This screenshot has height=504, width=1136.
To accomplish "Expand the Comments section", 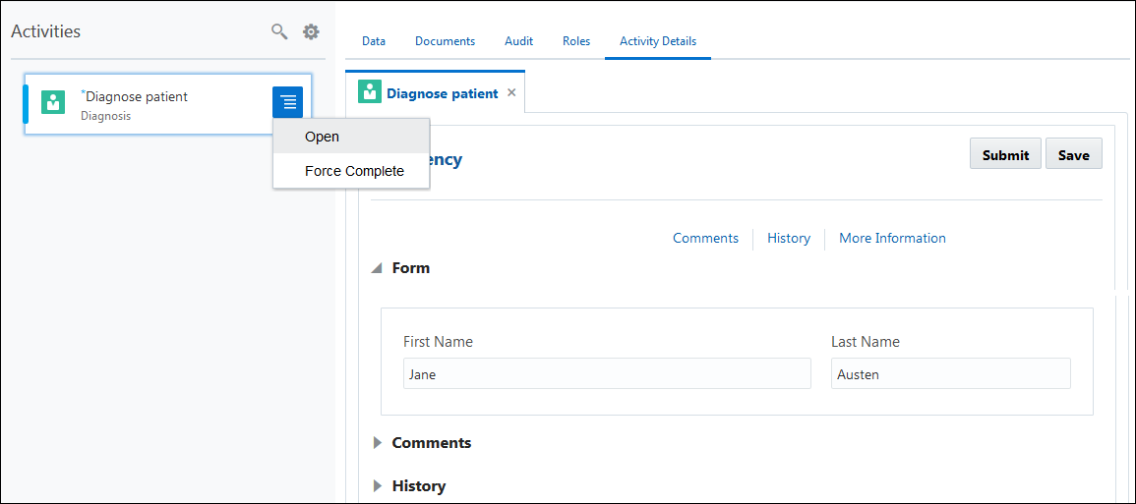I will (x=377, y=443).
